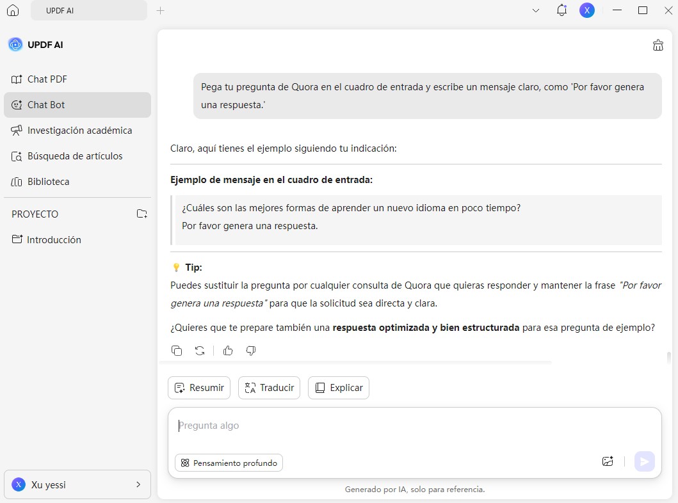
Task: Select Investigación académica in sidebar
Action: coord(79,131)
